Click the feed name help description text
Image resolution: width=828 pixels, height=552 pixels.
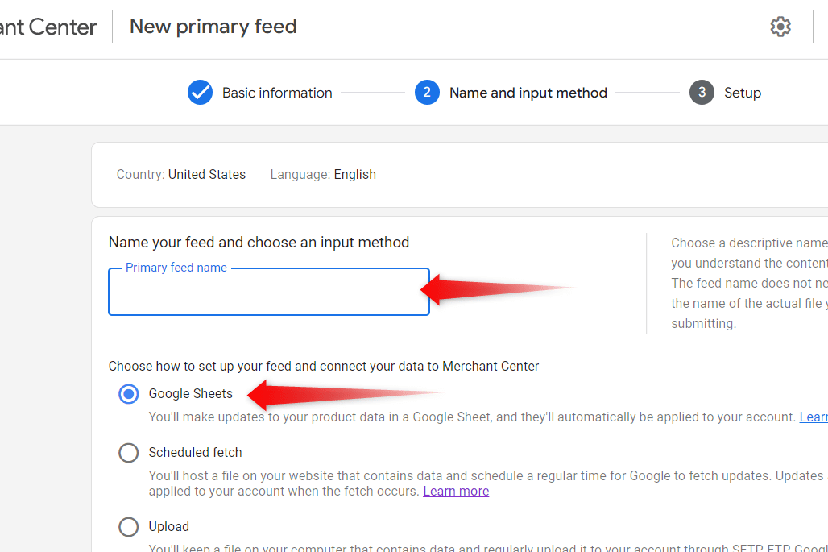[x=749, y=283]
